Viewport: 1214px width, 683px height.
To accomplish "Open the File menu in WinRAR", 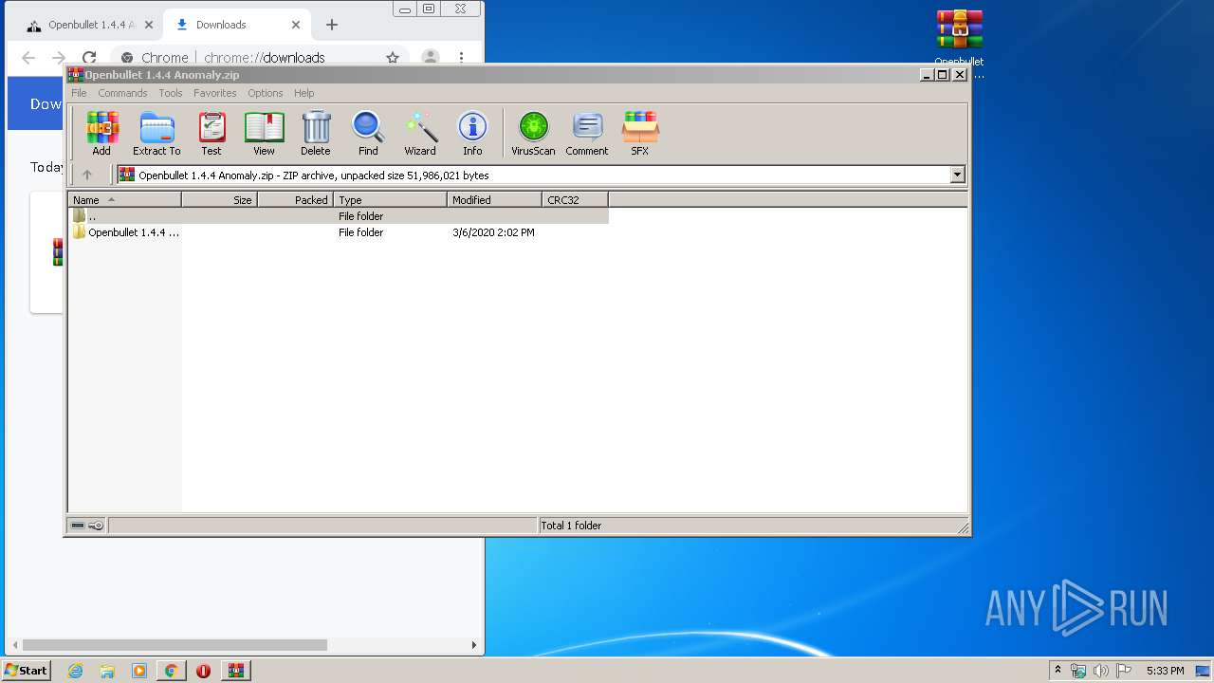I will 79,93.
